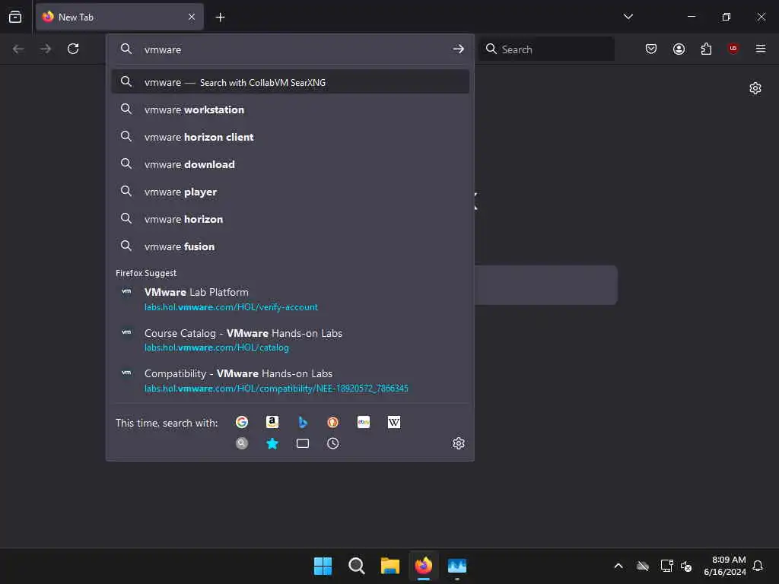The image size is (779, 584).
Task: Click the address bar containing vmware
Action: pyautogui.click(x=290, y=49)
